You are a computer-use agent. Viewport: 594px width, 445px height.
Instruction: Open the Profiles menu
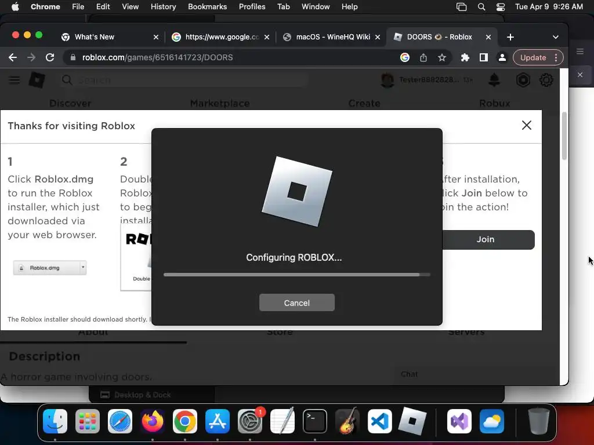click(x=252, y=6)
